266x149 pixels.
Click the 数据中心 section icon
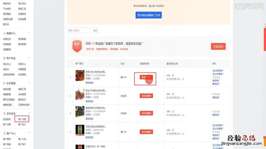[4, 33]
